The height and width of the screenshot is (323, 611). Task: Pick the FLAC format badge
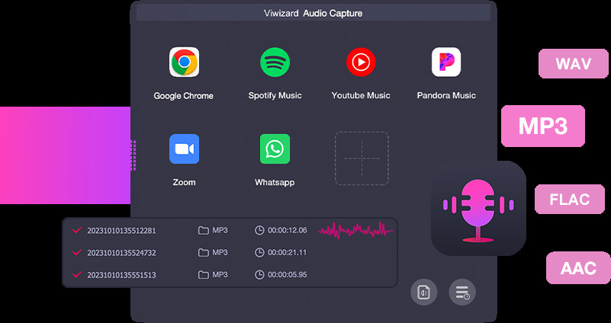pyautogui.click(x=569, y=200)
